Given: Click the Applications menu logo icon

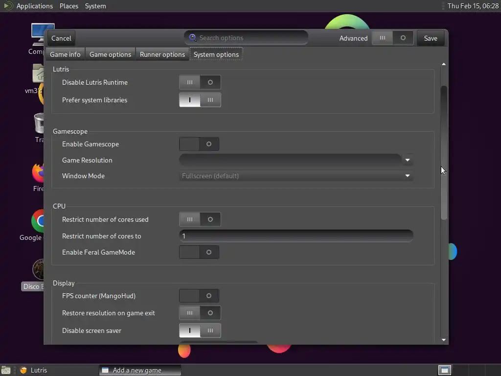Looking at the screenshot, I should (8, 6).
